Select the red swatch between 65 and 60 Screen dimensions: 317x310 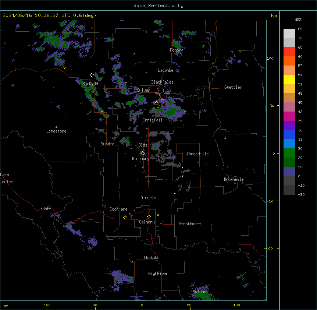coord(289,52)
